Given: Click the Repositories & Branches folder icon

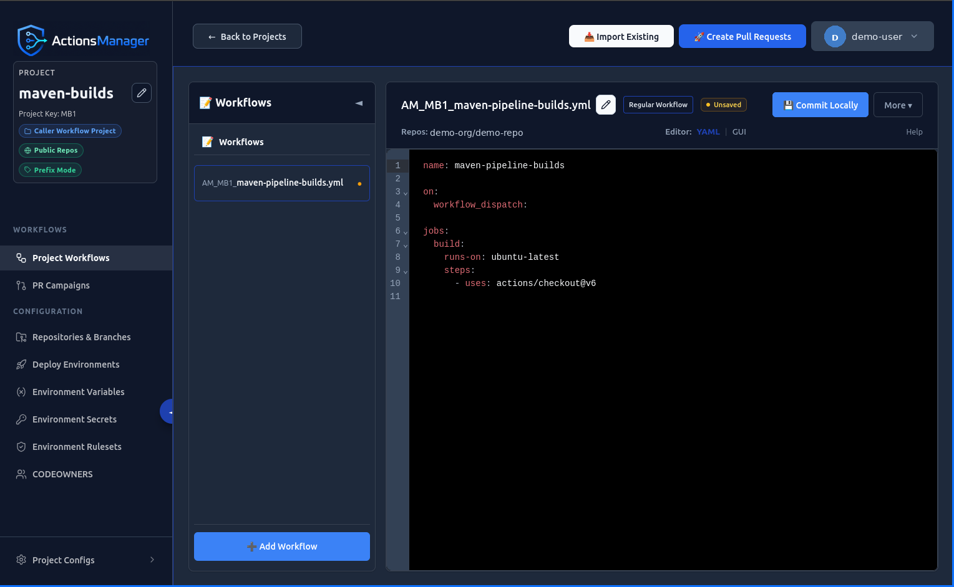Looking at the screenshot, I should coord(21,337).
